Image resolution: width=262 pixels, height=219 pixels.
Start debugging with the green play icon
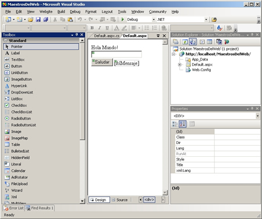[123, 19]
